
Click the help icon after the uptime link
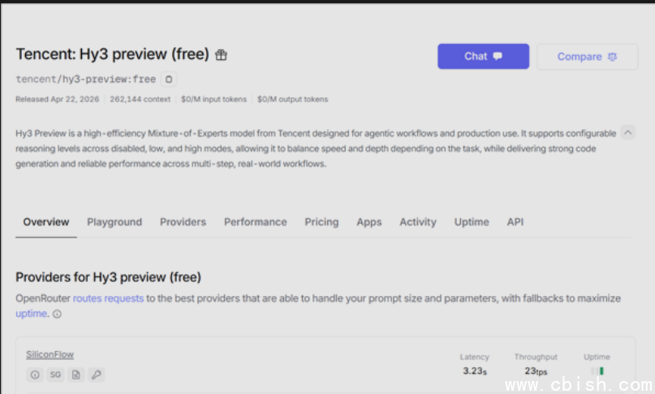(x=57, y=314)
